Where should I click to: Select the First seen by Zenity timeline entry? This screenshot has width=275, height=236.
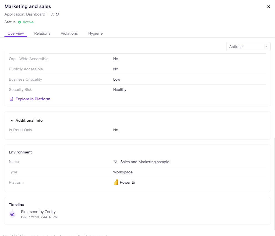(38, 212)
